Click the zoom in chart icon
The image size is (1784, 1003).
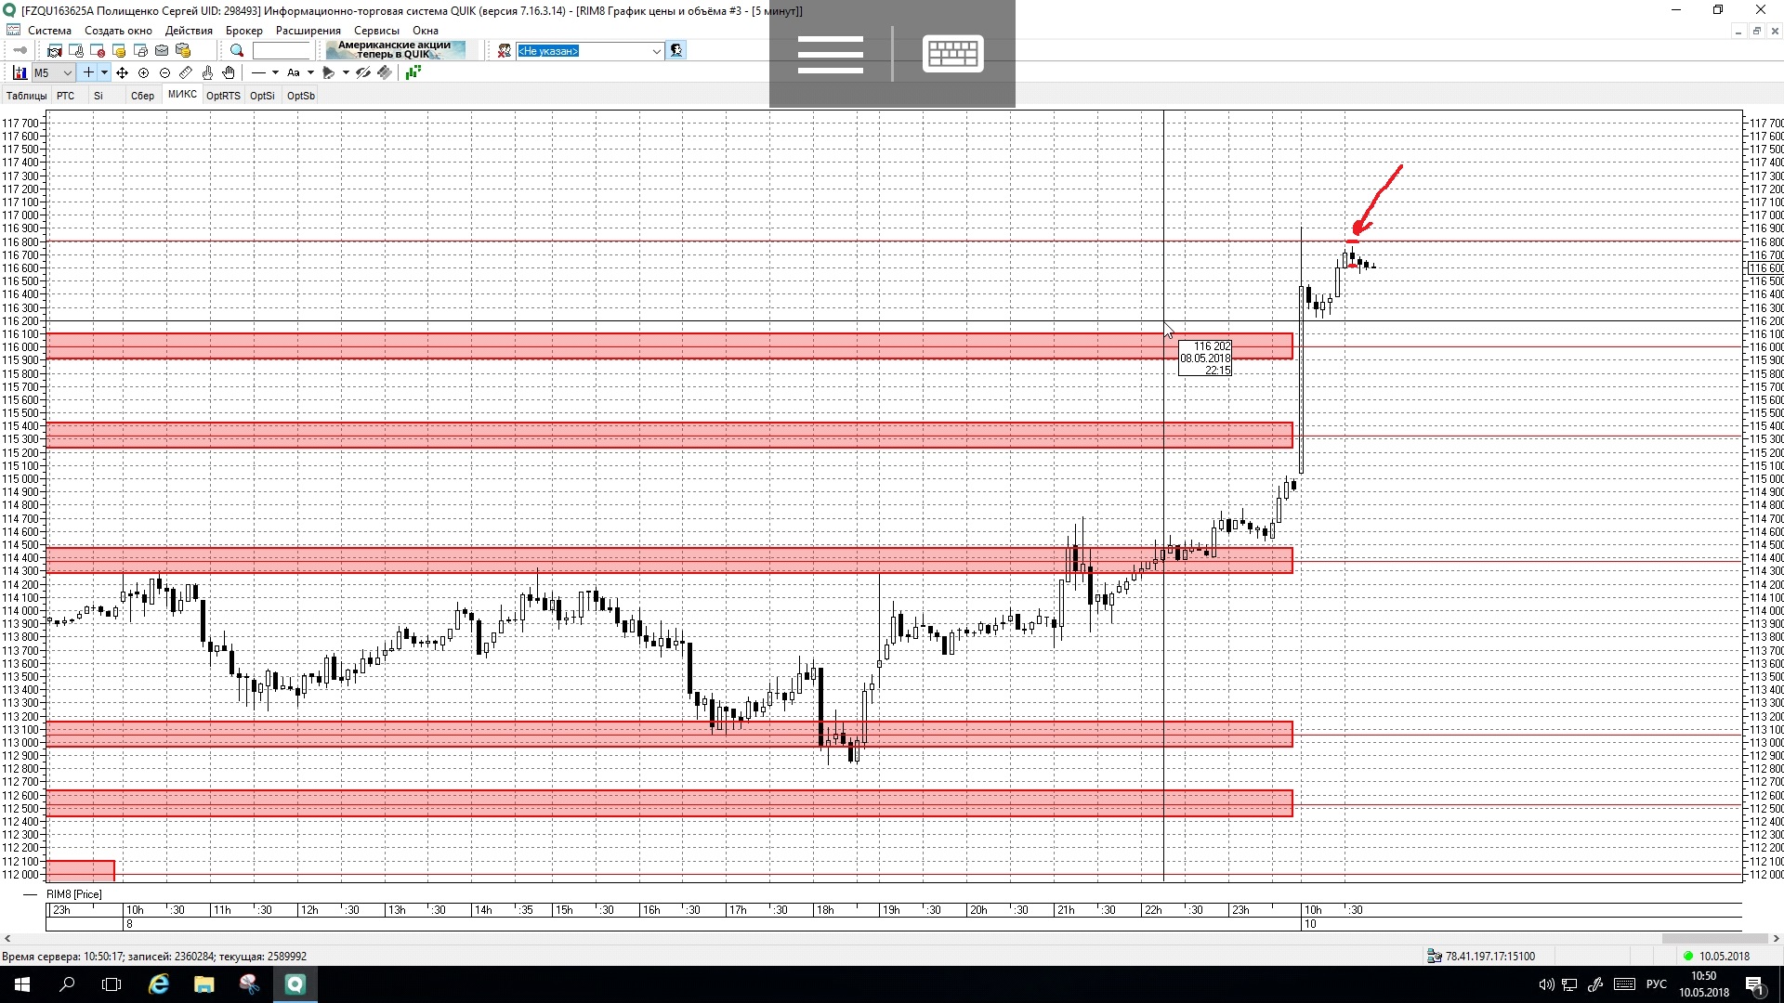(143, 72)
